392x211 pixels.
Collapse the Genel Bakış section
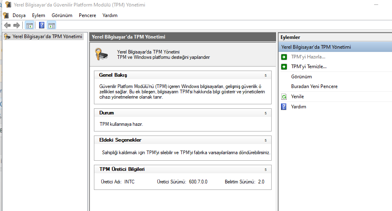[266, 75]
